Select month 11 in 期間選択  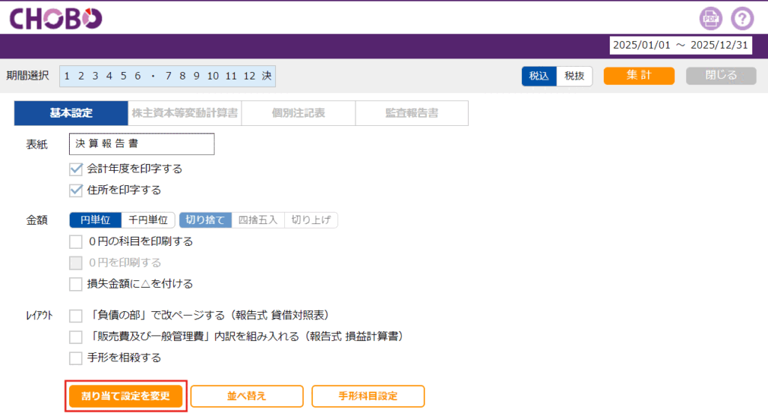(x=231, y=76)
